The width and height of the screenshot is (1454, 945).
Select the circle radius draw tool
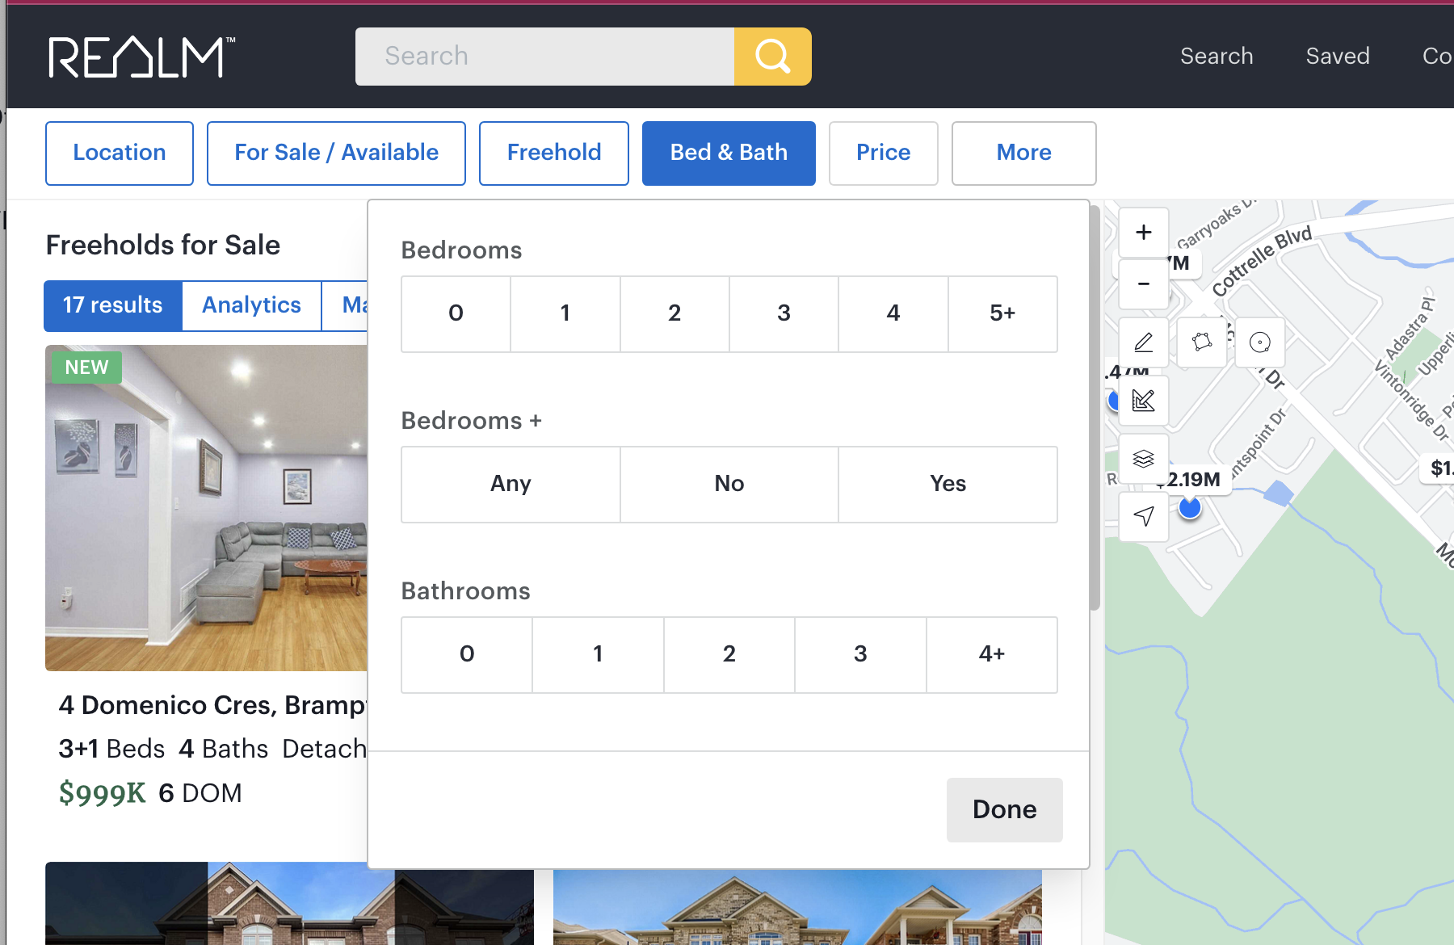coord(1259,342)
